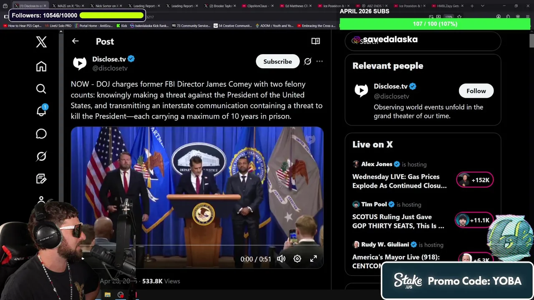Open browser tab overview icon top-left
The width and height of the screenshot is (534, 300).
pyautogui.click(x=5, y=6)
